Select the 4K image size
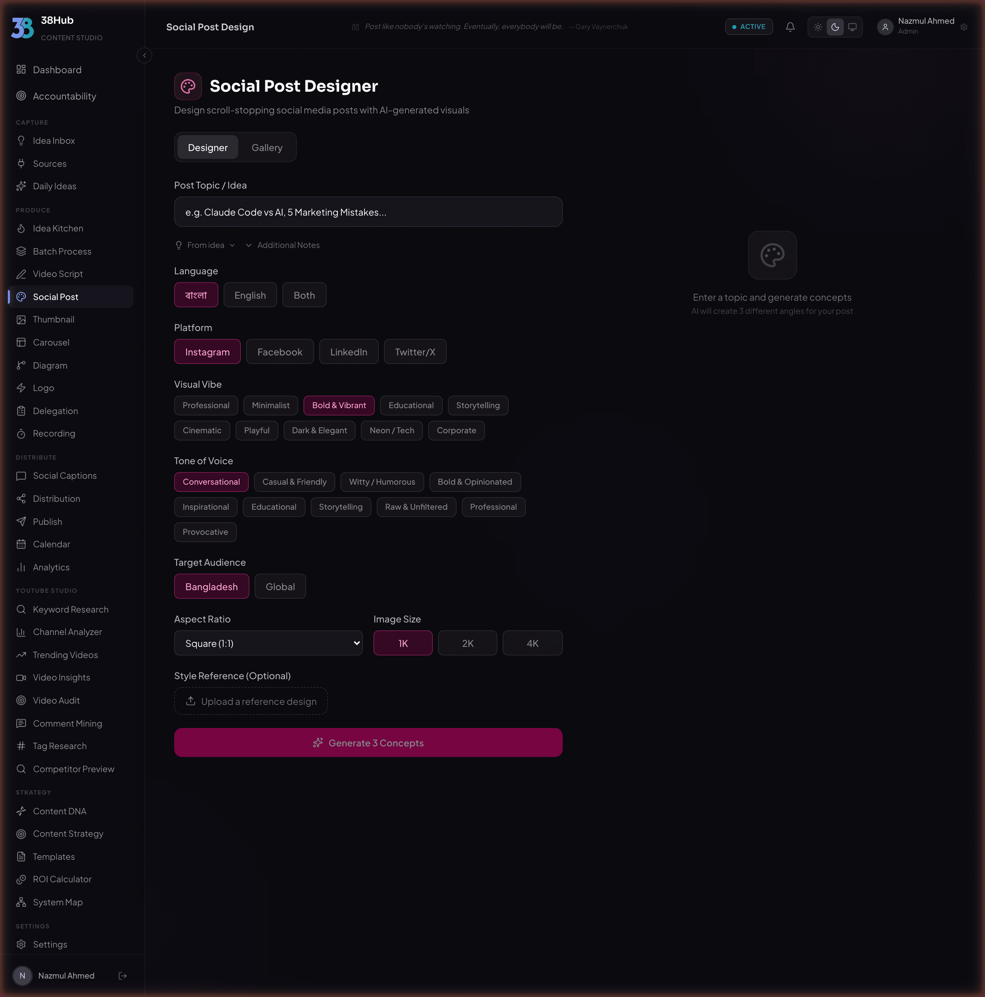 pyautogui.click(x=532, y=643)
